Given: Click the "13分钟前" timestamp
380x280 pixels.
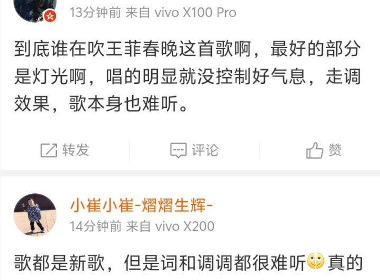Looking at the screenshot, I should (95, 12).
